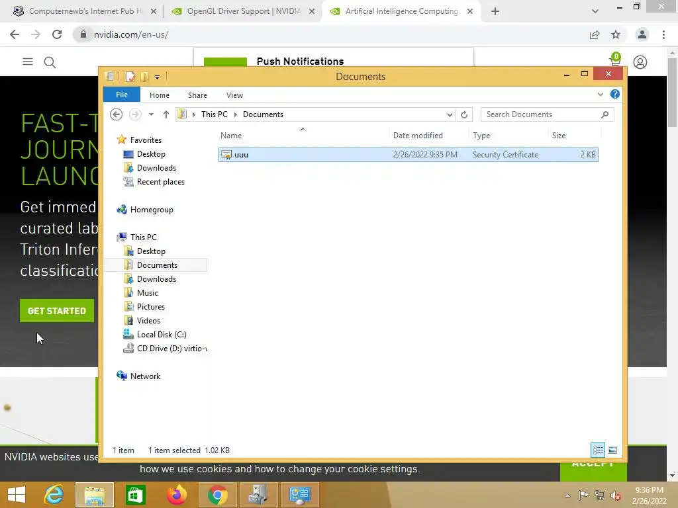Open Explorer help icon

[x=615, y=94]
